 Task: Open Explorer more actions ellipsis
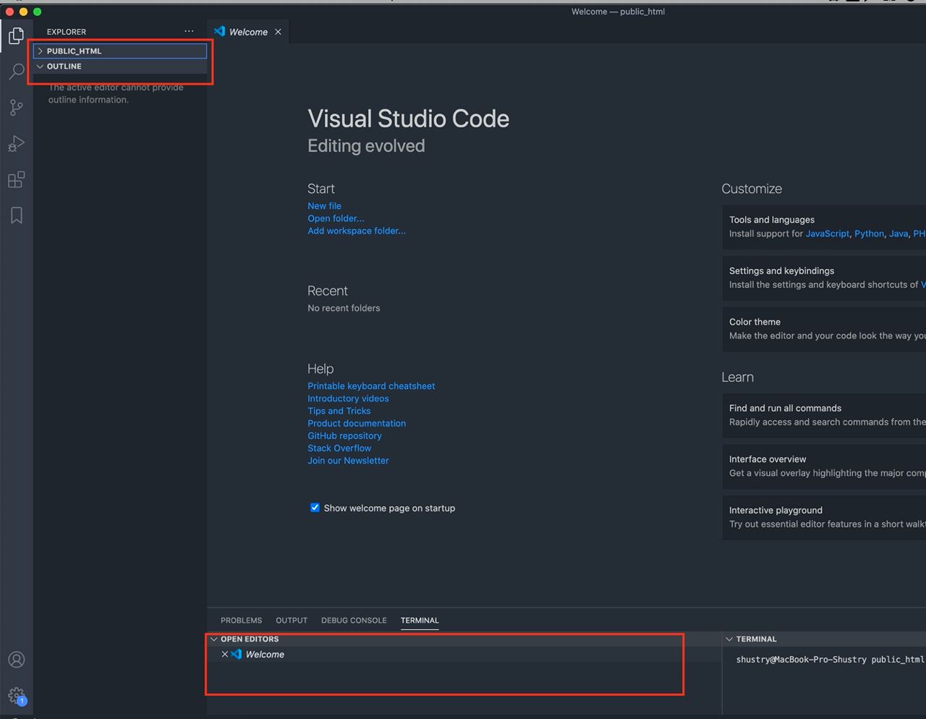[189, 32]
